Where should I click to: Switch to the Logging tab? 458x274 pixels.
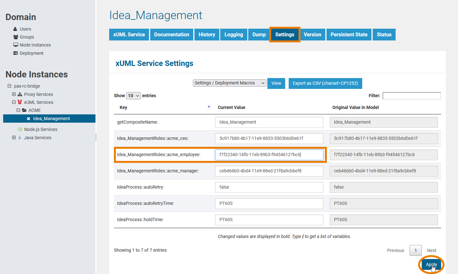[x=234, y=34]
